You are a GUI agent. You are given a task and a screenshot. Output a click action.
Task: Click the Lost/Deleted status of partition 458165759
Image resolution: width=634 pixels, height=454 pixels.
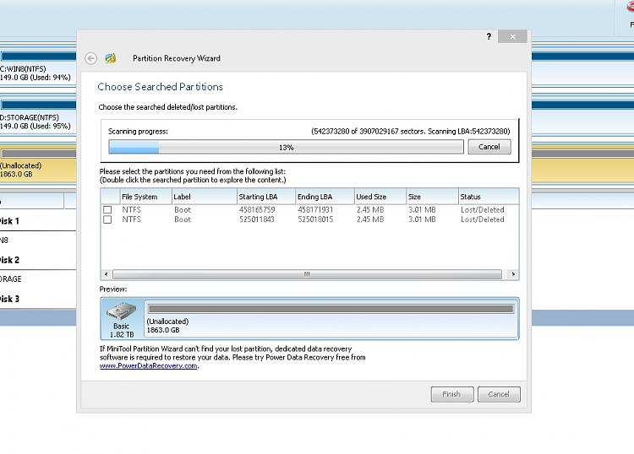click(483, 210)
